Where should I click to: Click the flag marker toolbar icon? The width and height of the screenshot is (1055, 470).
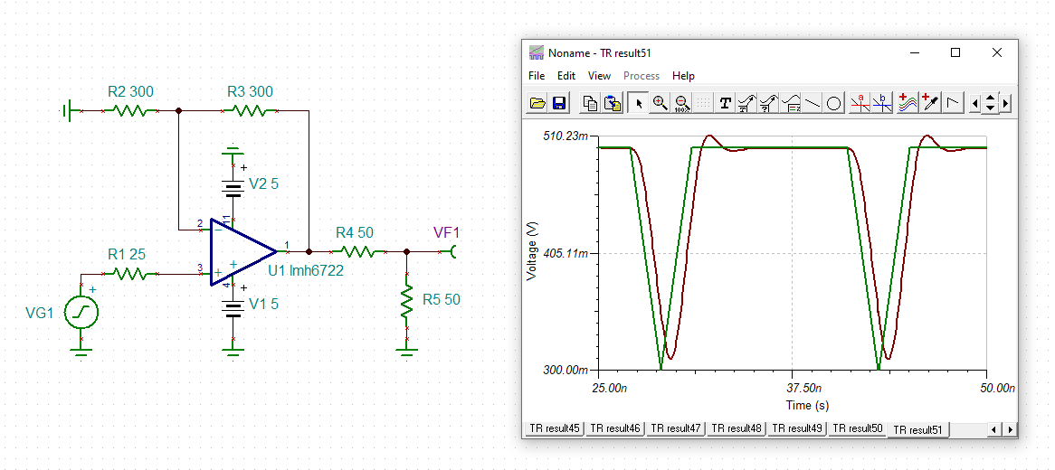point(952,103)
